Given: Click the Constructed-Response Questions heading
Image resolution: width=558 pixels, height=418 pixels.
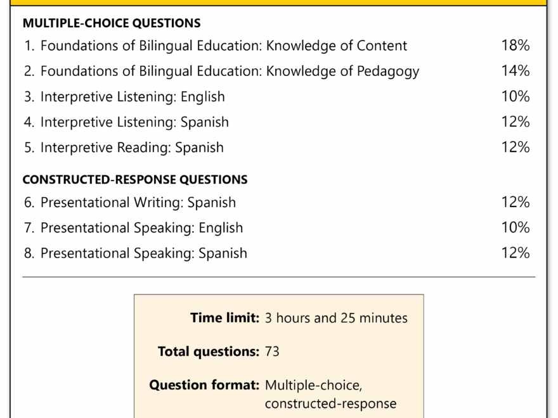Looking at the screenshot, I should pos(135,180).
